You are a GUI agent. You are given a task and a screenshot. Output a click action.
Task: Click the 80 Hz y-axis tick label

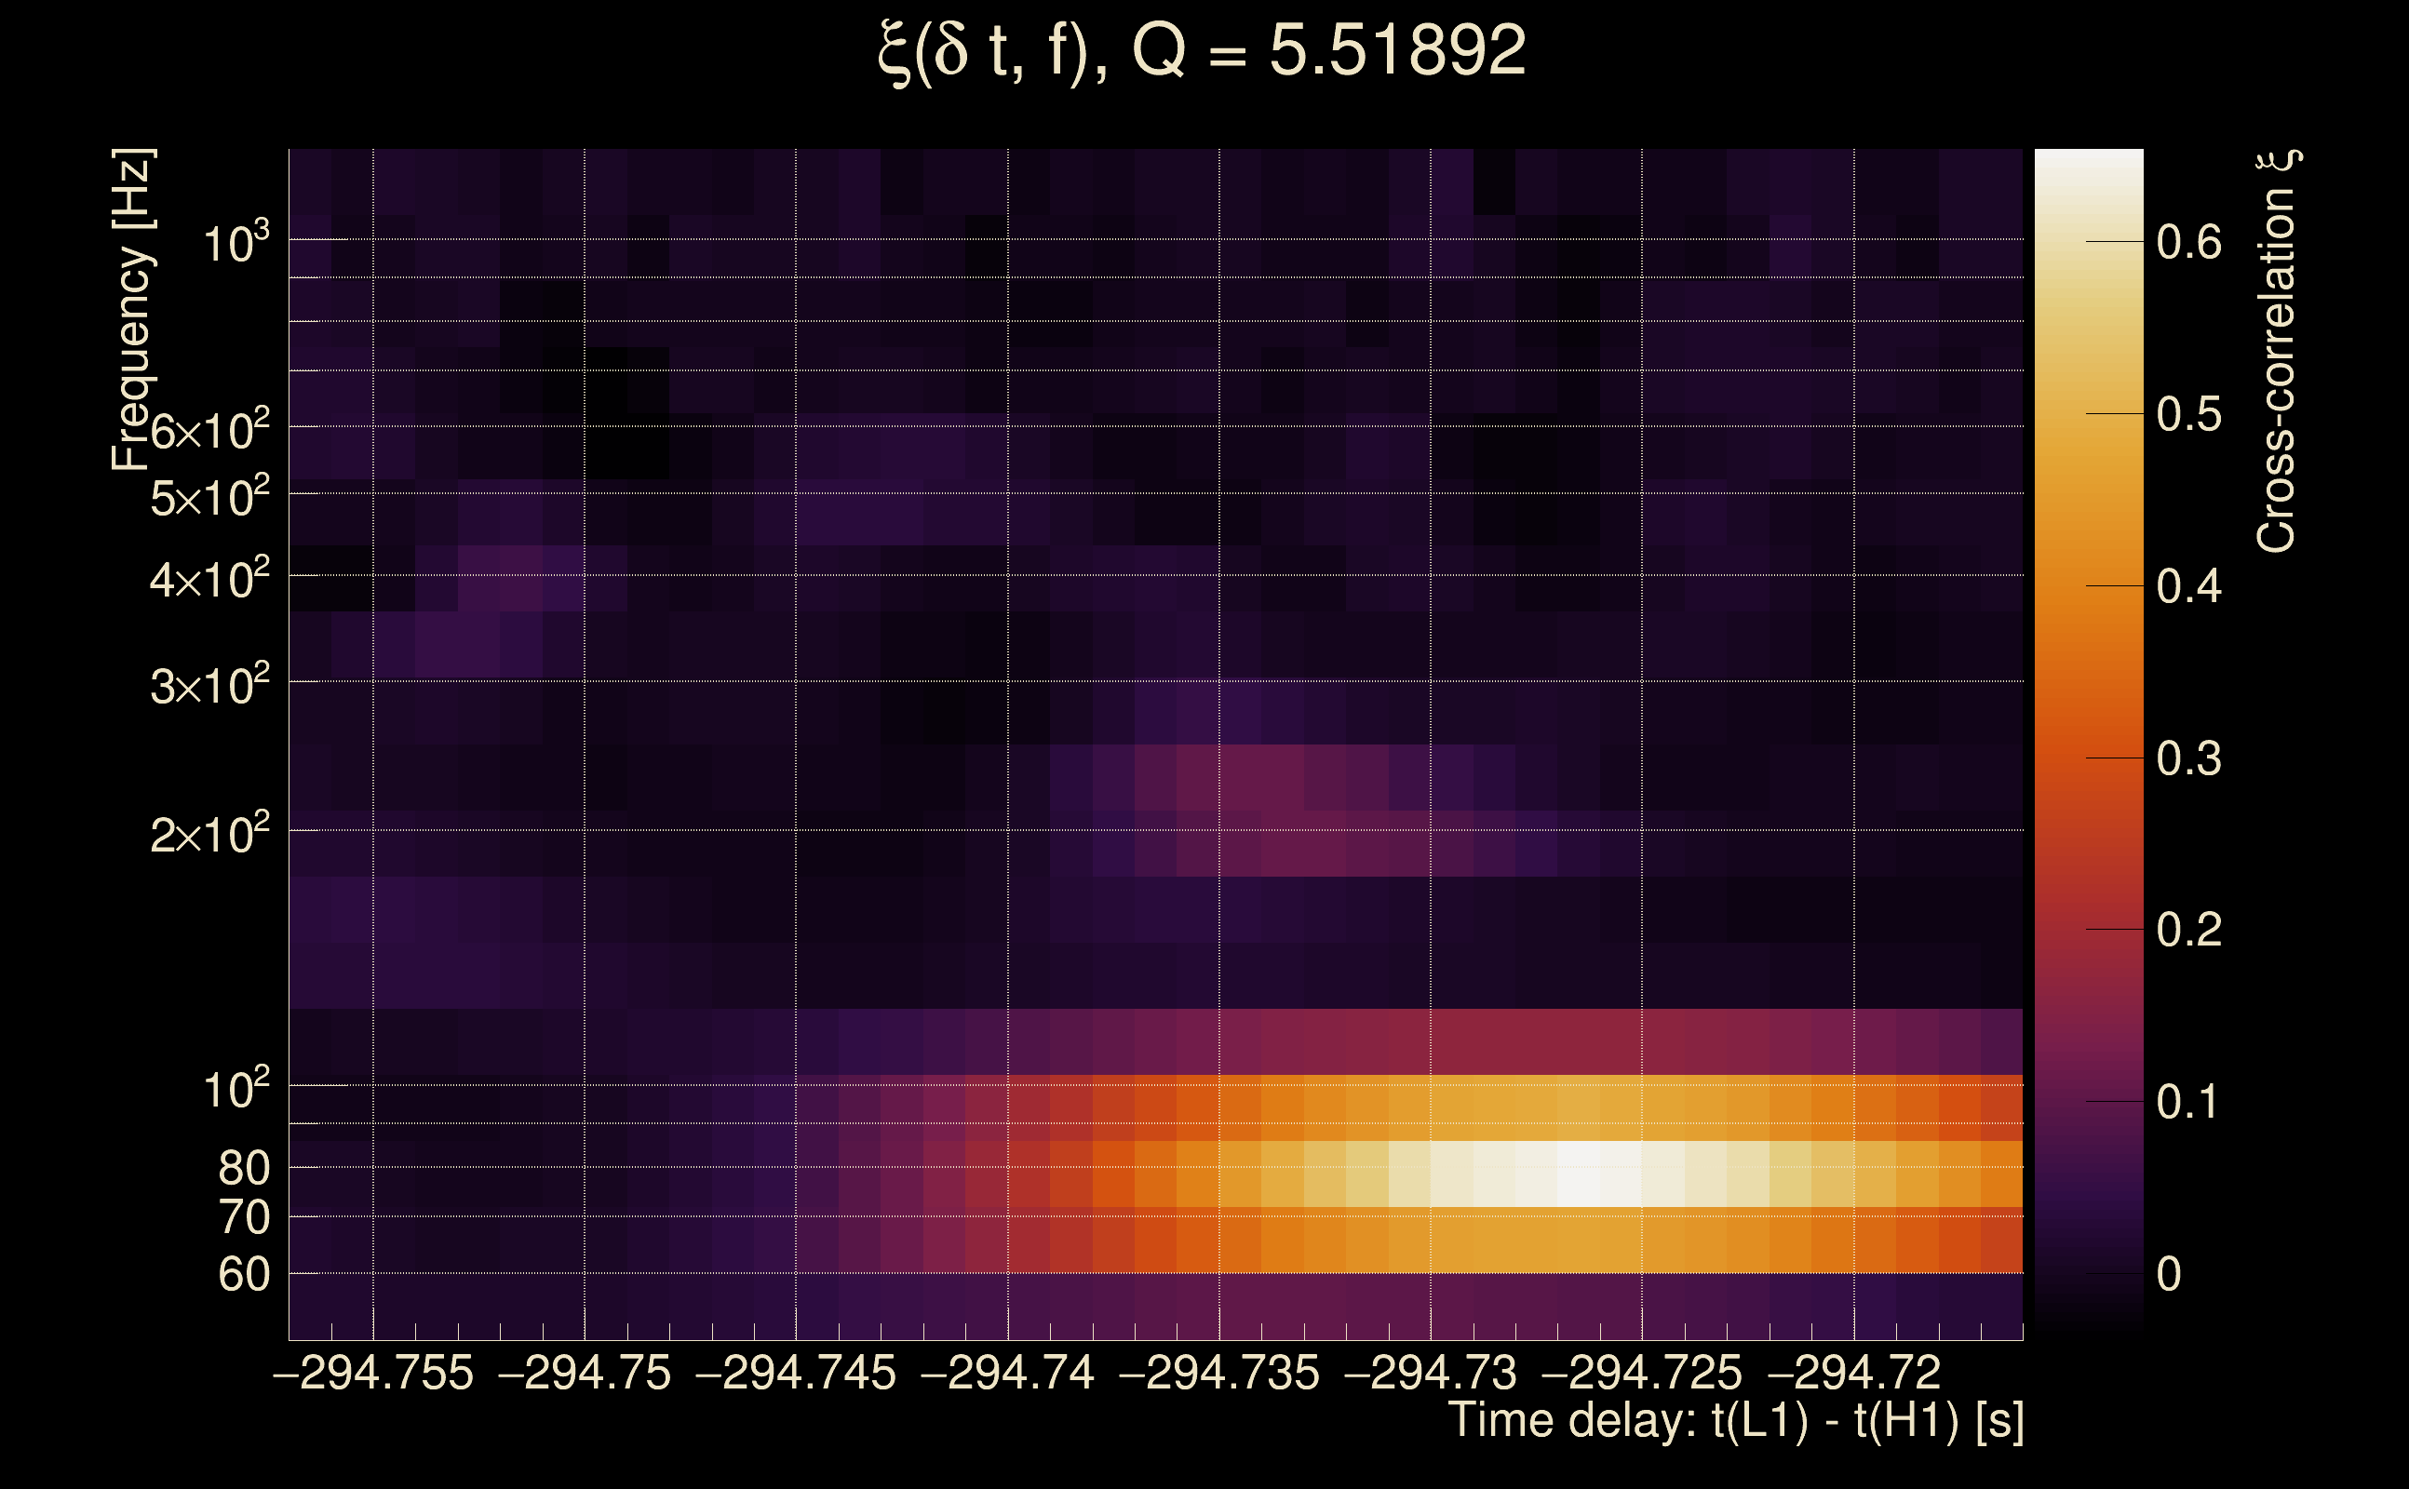pyautogui.click(x=243, y=1169)
